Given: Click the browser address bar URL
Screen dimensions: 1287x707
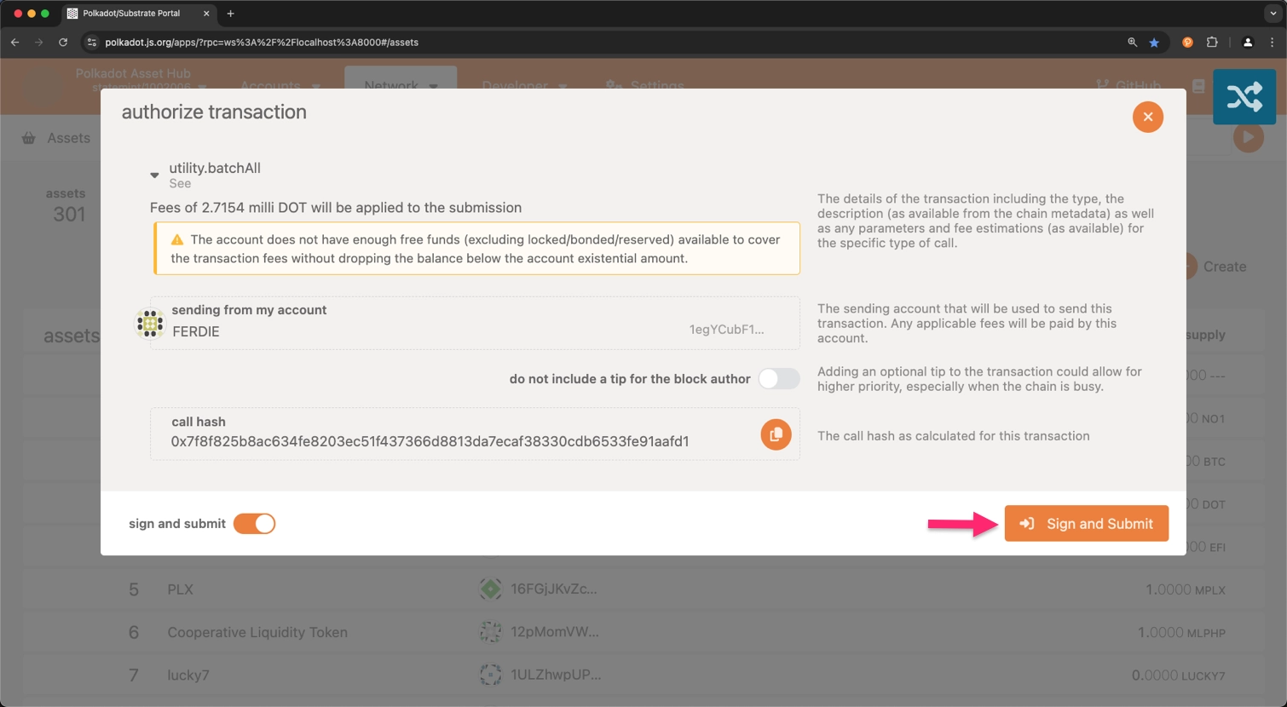Looking at the screenshot, I should [261, 43].
